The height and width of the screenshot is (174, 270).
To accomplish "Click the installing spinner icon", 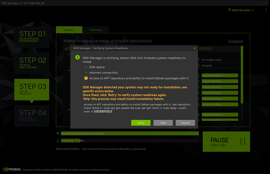I will (58, 140).
